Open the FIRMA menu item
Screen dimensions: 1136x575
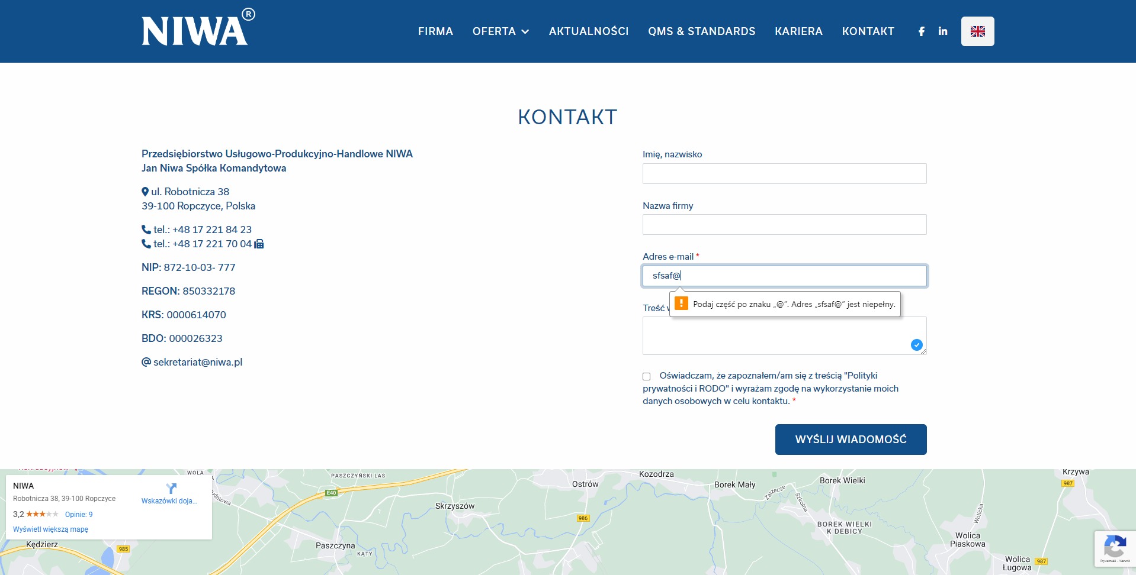[x=435, y=31]
